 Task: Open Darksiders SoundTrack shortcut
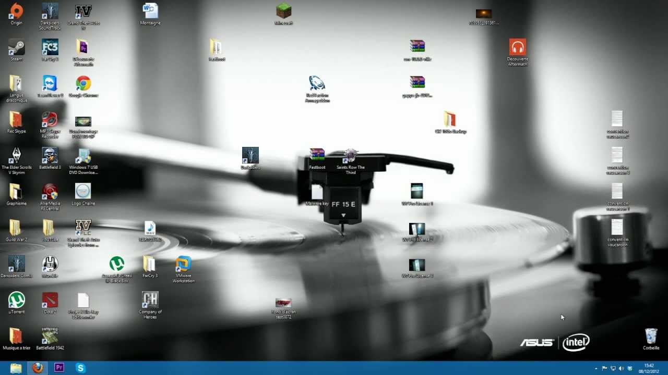pos(50,11)
